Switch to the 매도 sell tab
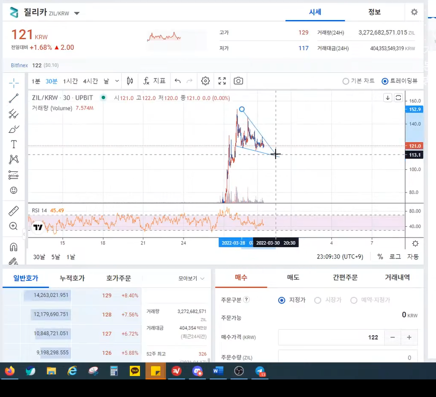This screenshot has height=397, width=436. [293, 277]
